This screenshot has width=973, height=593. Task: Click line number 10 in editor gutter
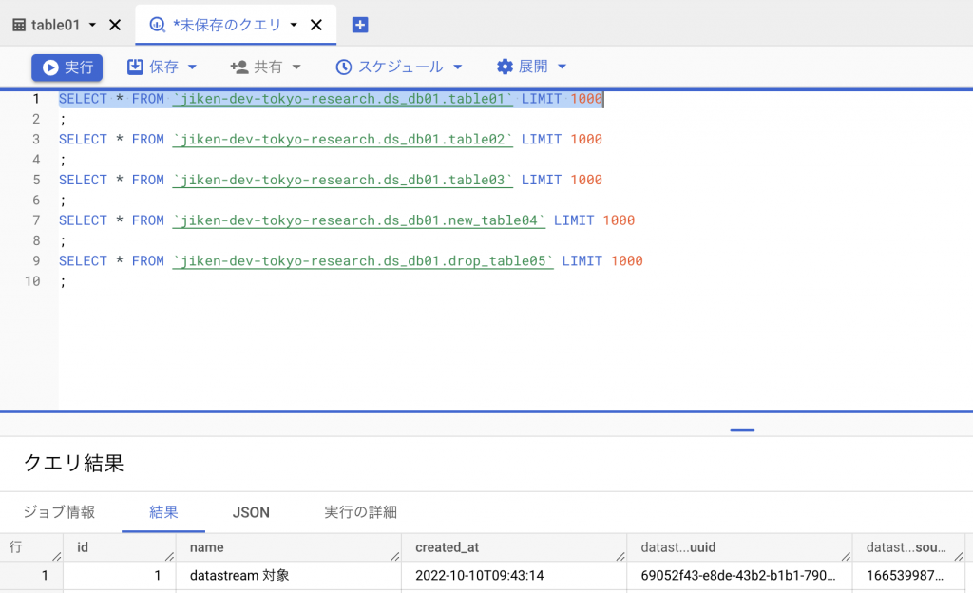[32, 281]
